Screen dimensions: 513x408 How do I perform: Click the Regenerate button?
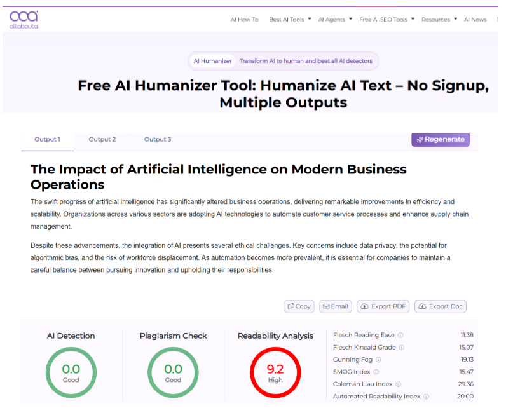tap(440, 140)
